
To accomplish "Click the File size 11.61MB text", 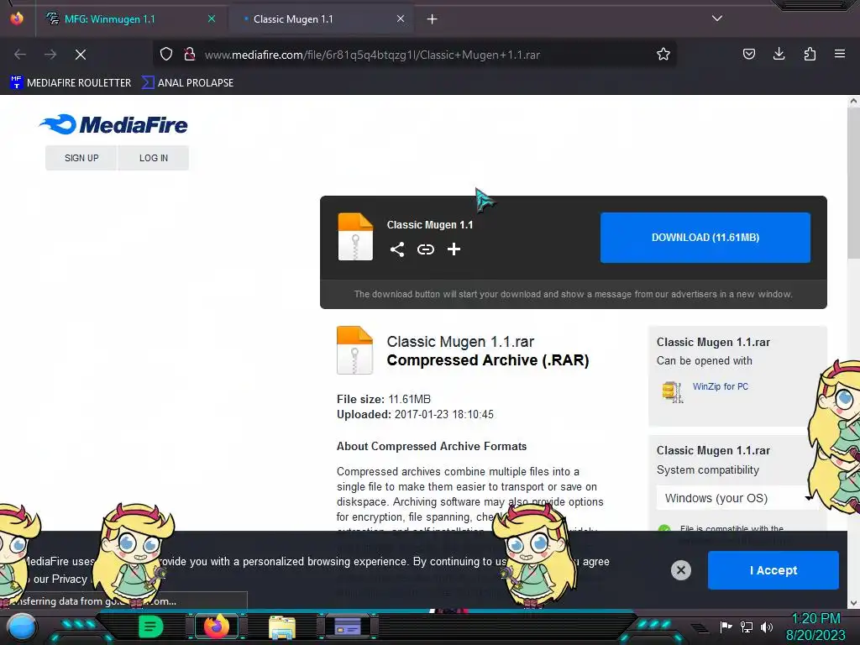I will pos(384,399).
